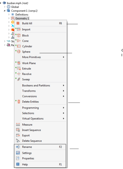Click the Help question mark icon
This screenshot has height=169, width=123.
18,164
